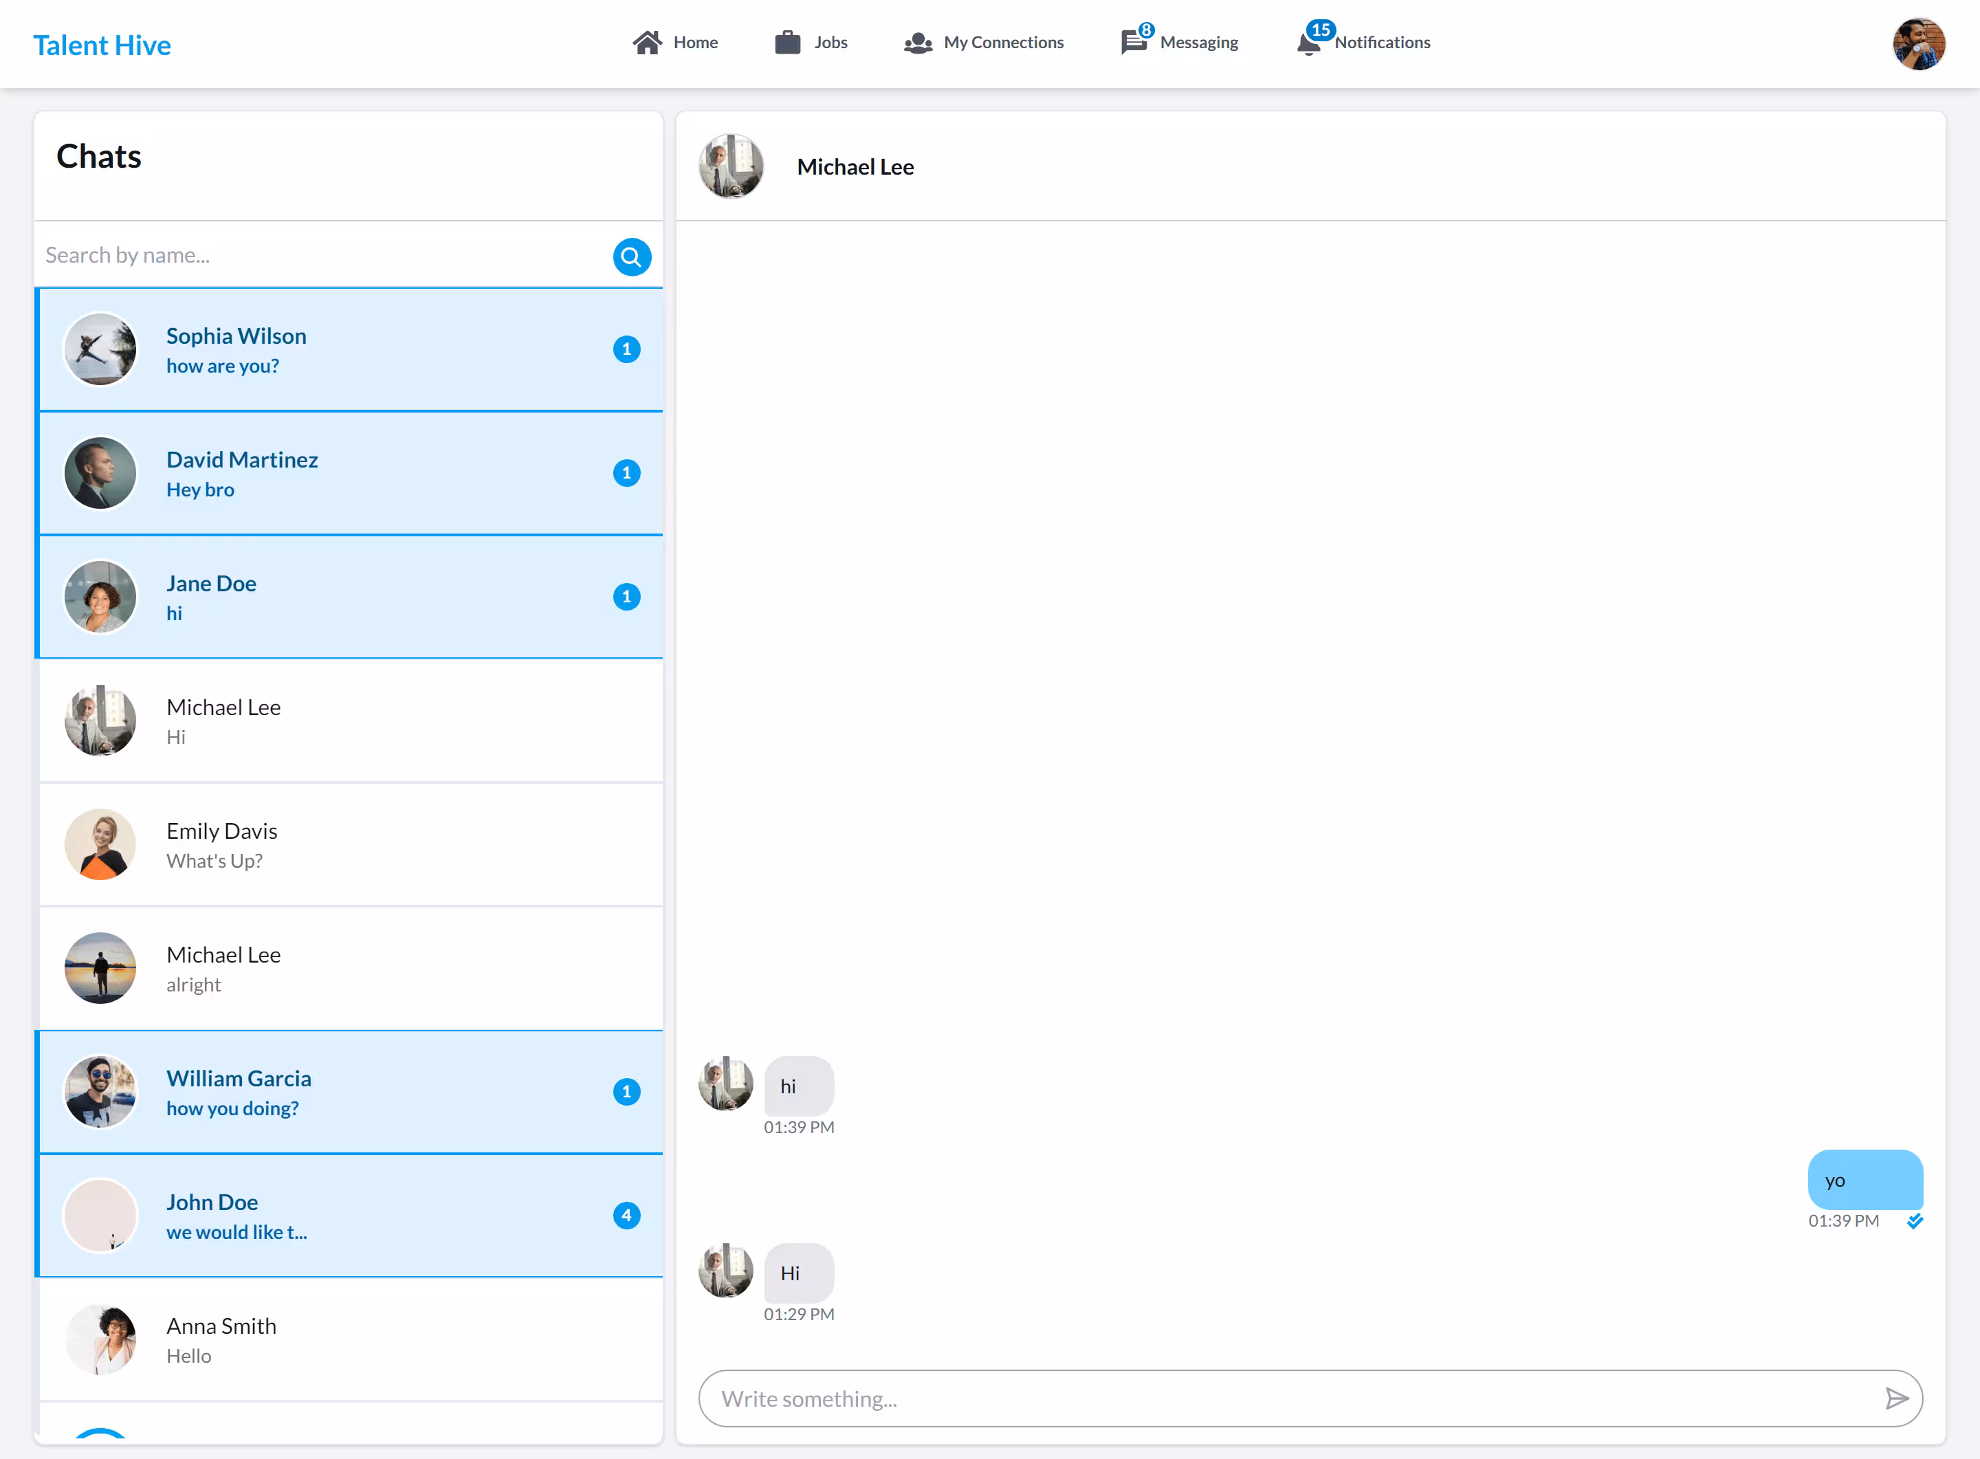
Task: Click sender avatar beside 'Hi' 01:29 message
Action: click(x=725, y=1270)
